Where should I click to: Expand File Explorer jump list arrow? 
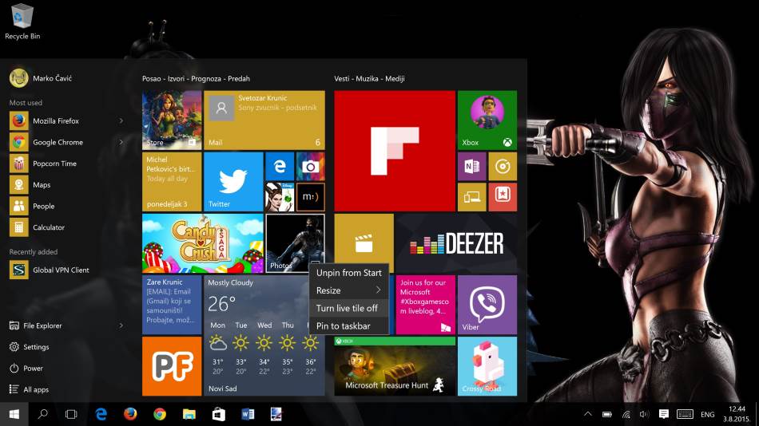tap(121, 325)
